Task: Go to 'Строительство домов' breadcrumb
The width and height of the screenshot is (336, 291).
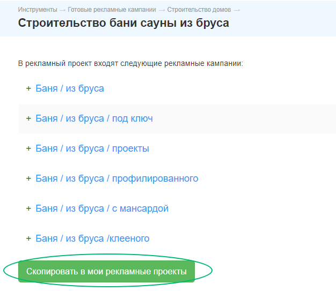Action: (x=199, y=10)
